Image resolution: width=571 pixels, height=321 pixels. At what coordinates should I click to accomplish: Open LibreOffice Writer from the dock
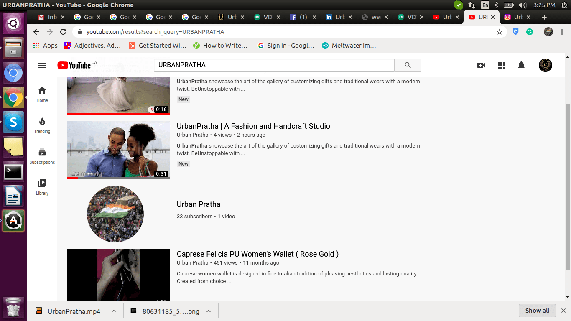click(x=13, y=196)
